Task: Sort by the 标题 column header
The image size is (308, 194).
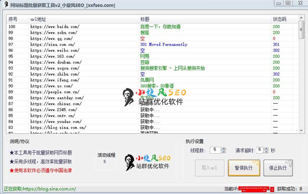Action: click(205, 19)
